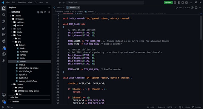Viewport: 203px width, 109px height.
Task: Open the Explorer view in activity bar
Action: pos(4,8)
